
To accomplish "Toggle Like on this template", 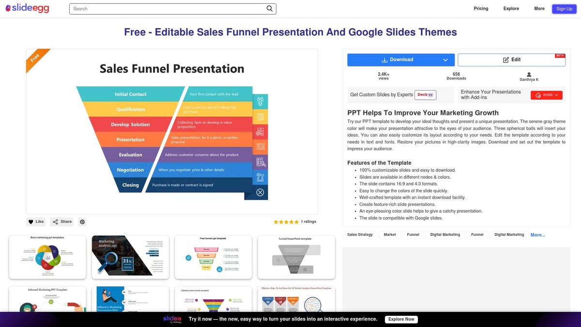I will pos(35,221).
